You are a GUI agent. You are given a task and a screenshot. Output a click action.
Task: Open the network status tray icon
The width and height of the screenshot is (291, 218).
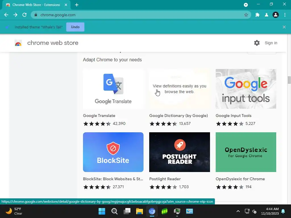(x=247, y=211)
